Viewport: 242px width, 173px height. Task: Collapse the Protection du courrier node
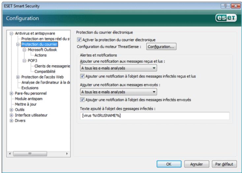(x=18, y=44)
